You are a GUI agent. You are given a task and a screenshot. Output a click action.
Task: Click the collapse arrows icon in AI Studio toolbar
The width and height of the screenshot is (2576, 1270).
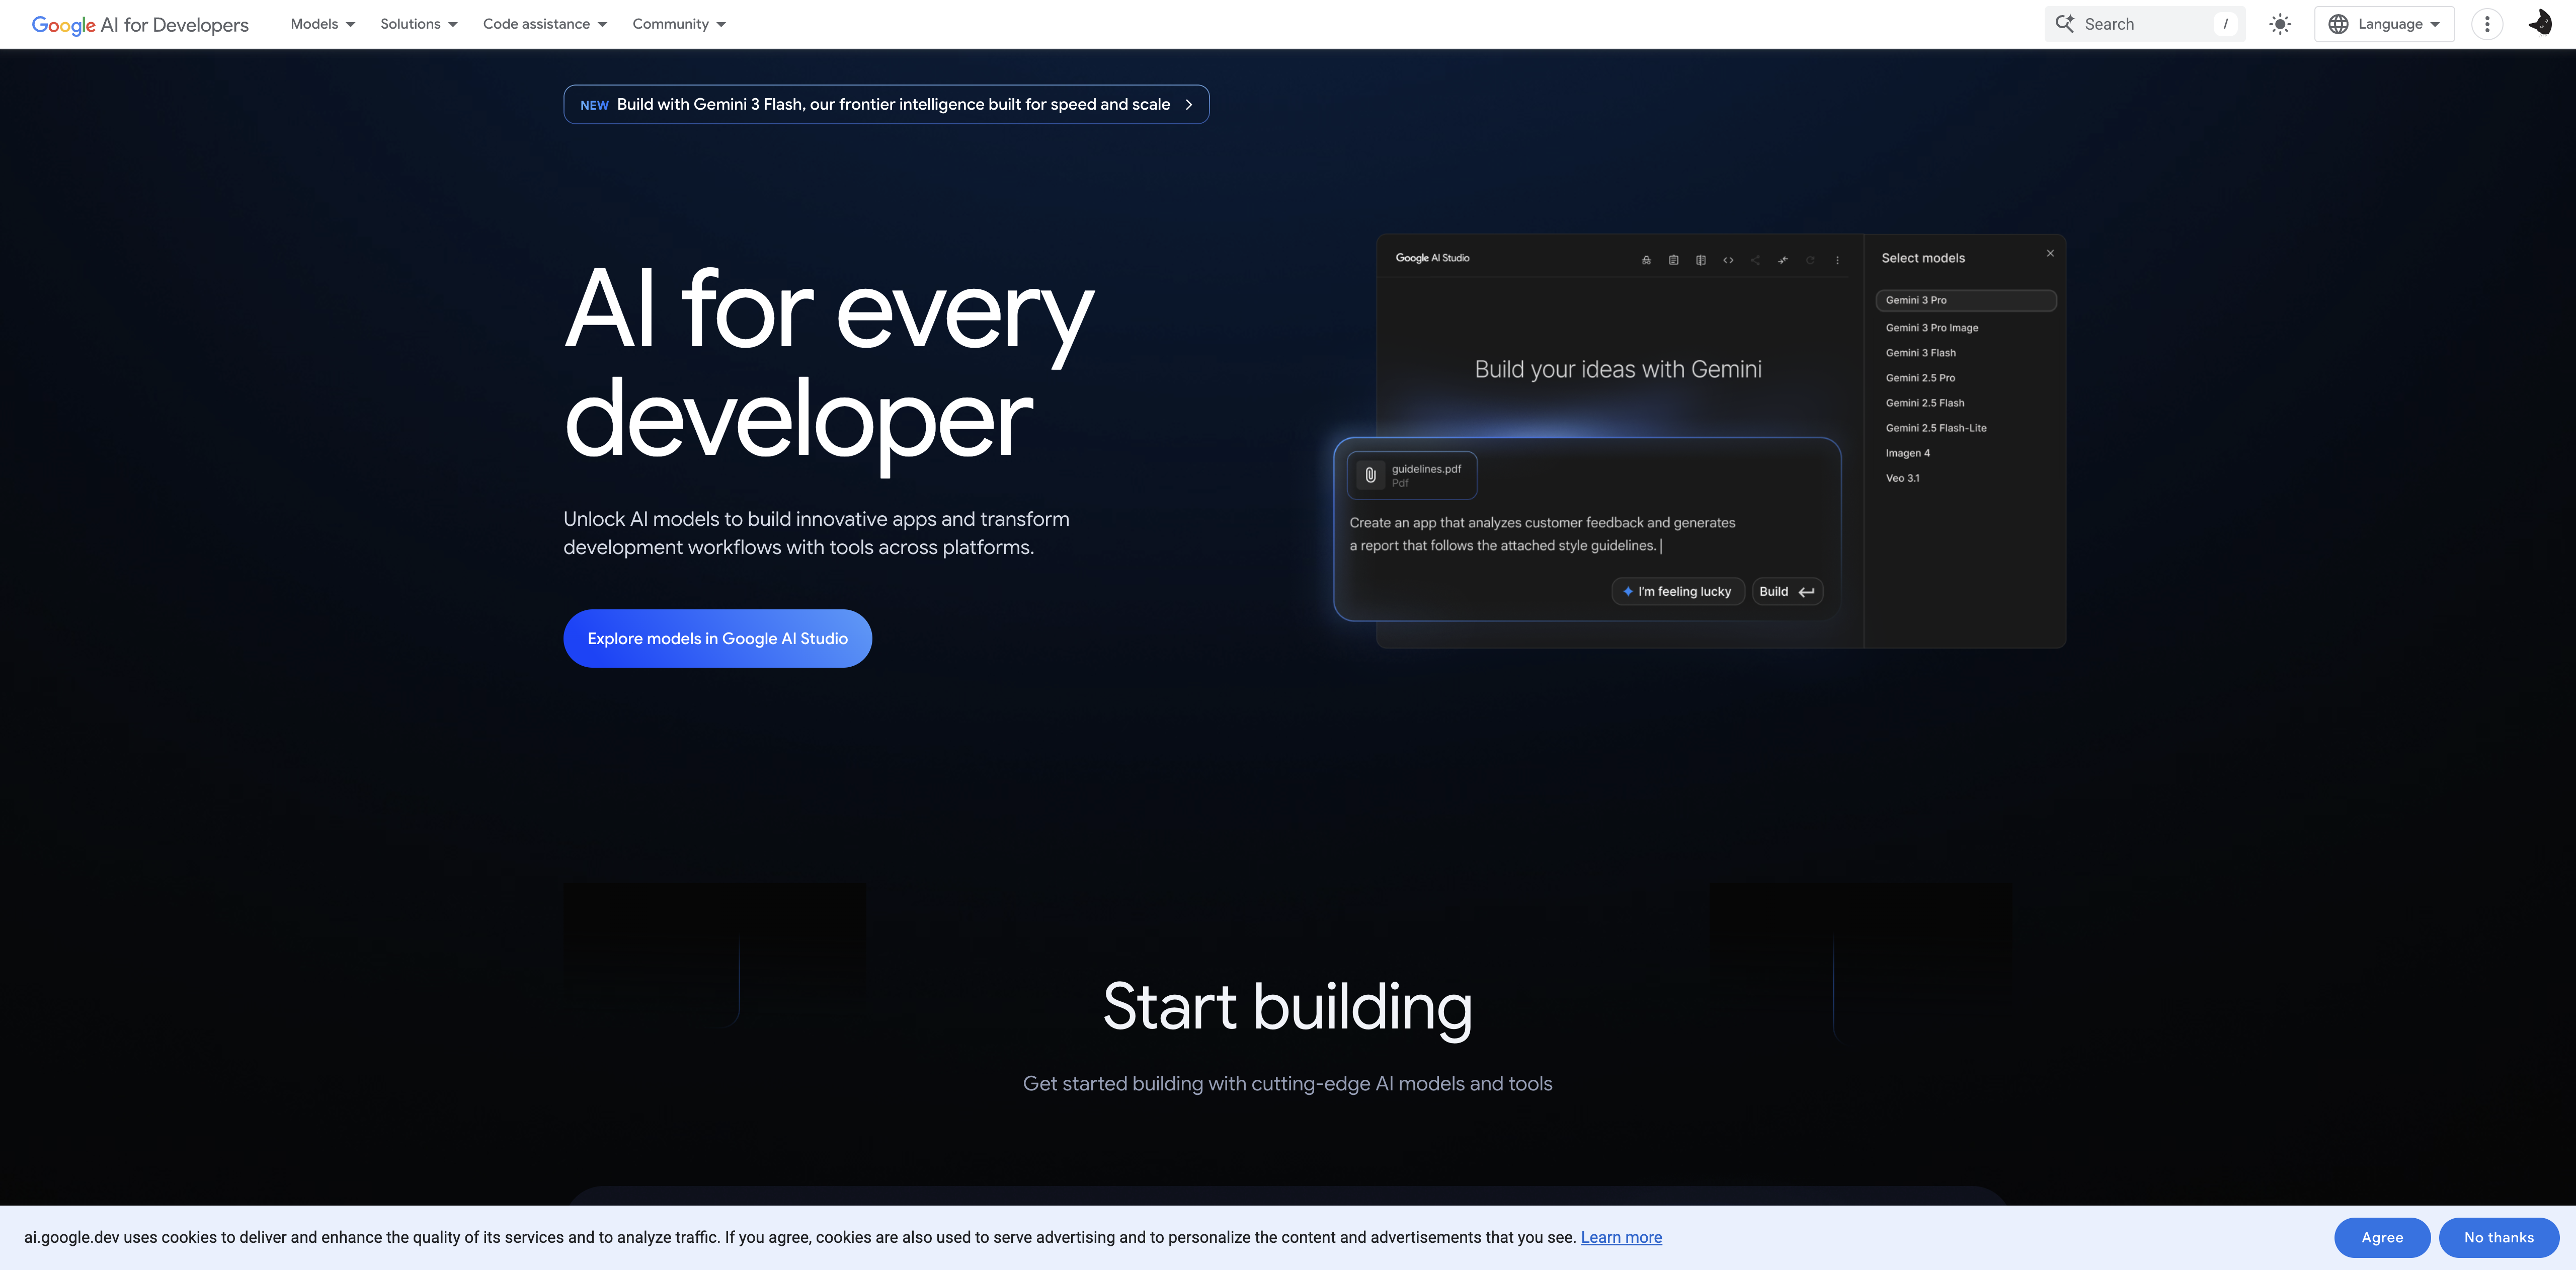(x=1783, y=260)
